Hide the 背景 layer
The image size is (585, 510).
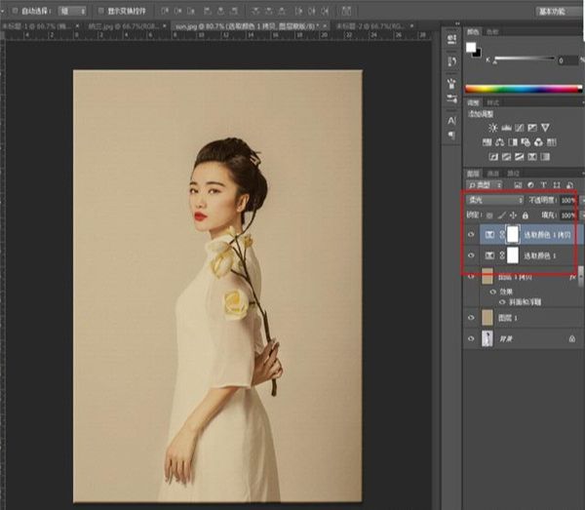point(471,338)
